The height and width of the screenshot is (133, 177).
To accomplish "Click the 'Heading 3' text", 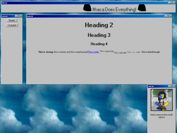I will click(99, 35).
